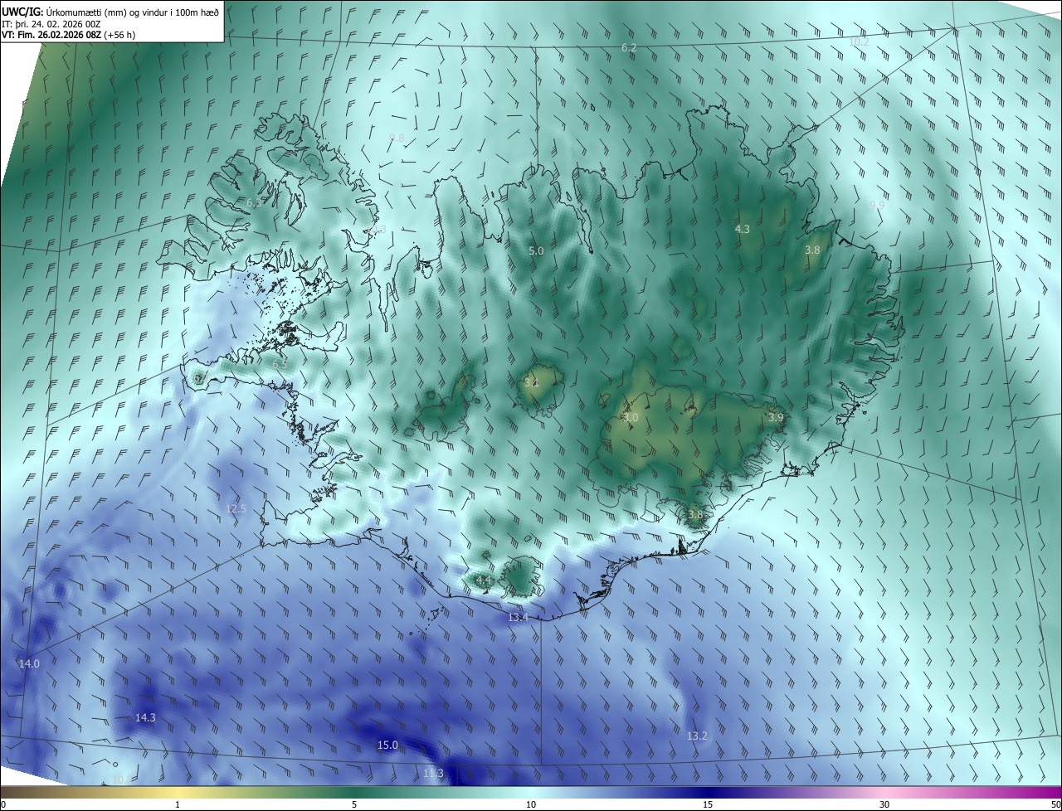The width and height of the screenshot is (1062, 811).
Task: Click the VT: Fim. 26.02.2026 08Z line
Action: pyautogui.click(x=68, y=35)
